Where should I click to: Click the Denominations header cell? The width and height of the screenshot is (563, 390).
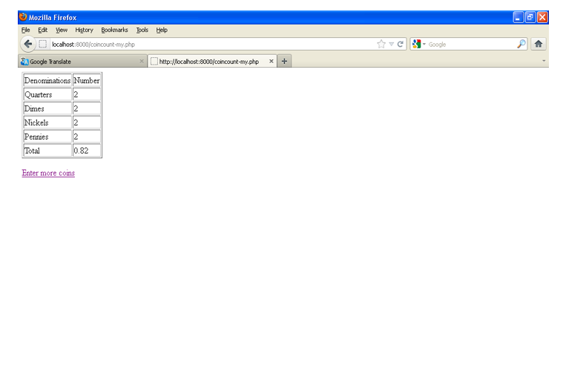click(47, 80)
